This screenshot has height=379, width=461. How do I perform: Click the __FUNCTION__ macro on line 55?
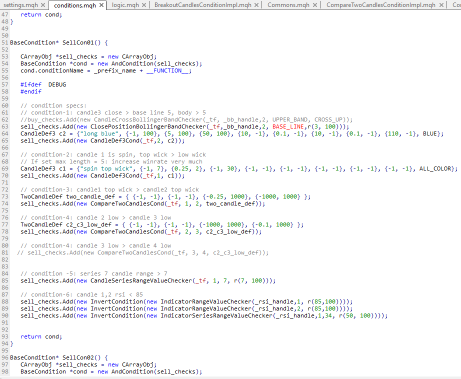click(167, 70)
